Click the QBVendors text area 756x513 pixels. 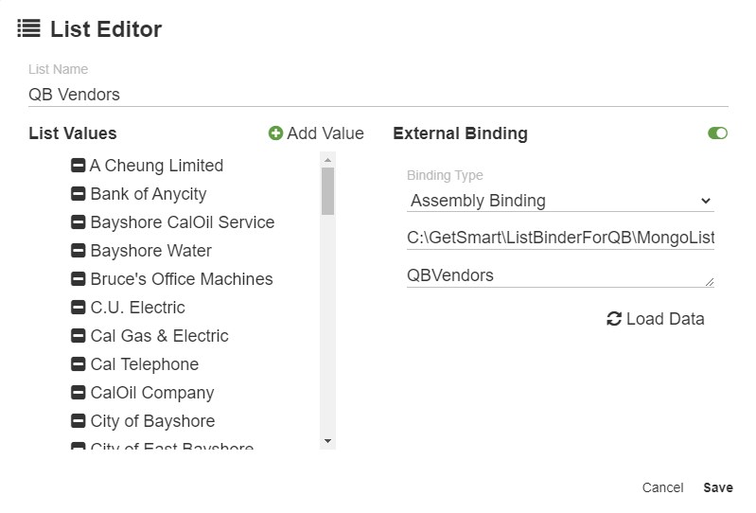(560, 275)
